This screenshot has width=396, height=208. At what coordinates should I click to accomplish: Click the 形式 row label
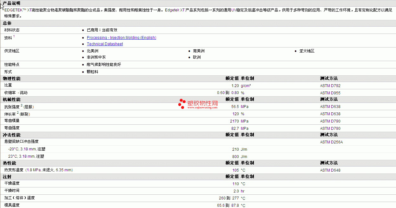(8, 72)
